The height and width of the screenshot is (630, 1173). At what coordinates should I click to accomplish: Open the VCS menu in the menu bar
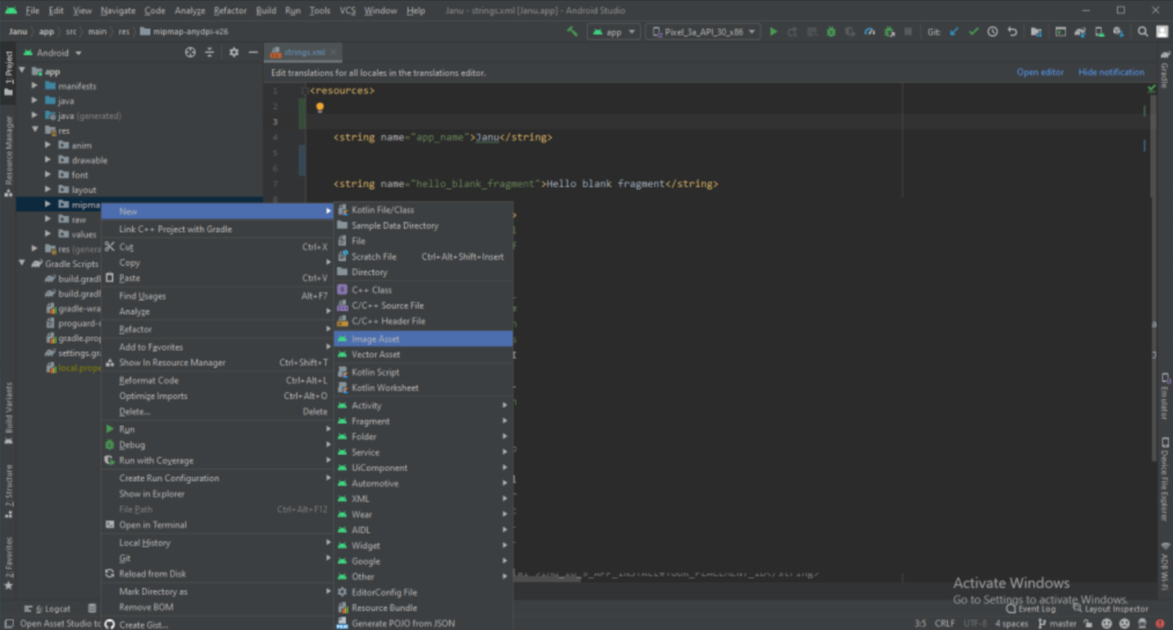point(347,11)
